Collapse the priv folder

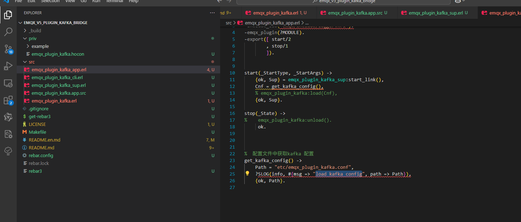(25, 38)
